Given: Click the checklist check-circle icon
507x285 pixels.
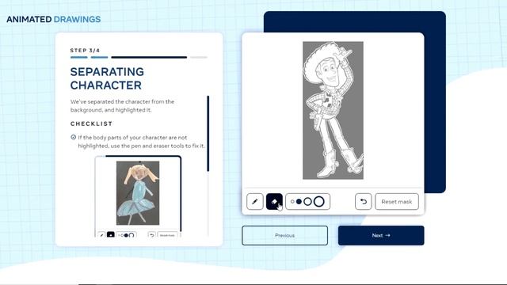Looking at the screenshot, I should pos(74,137).
